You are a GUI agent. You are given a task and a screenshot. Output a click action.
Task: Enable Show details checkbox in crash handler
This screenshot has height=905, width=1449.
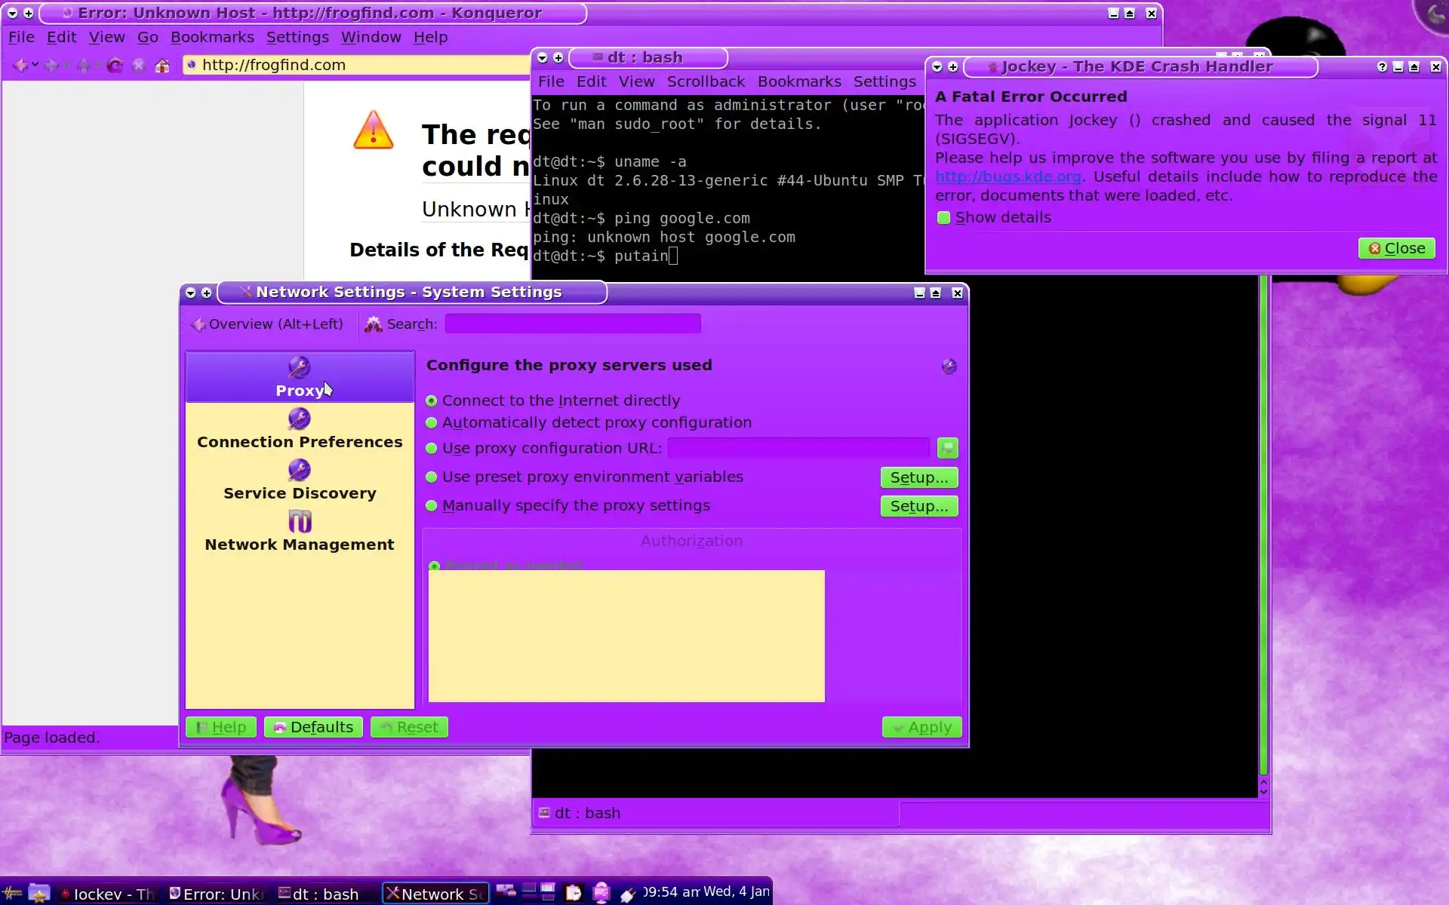click(x=943, y=218)
